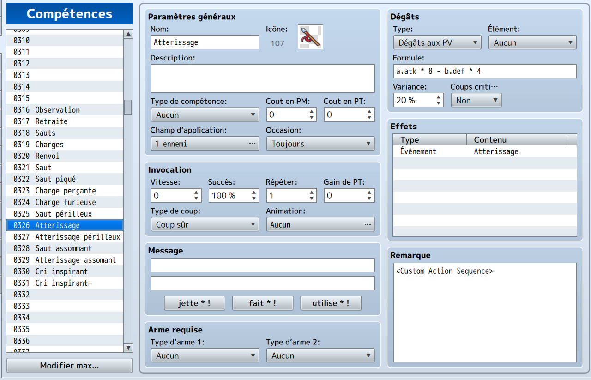
Task: Select the Évènement Atterissage effect row
Action: 485,151
